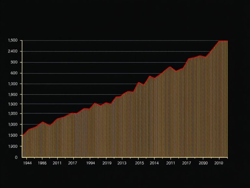This screenshot has height=188, width=250.
Task: Click the 2017 x-axis label left of 1994
Action: click(x=73, y=163)
